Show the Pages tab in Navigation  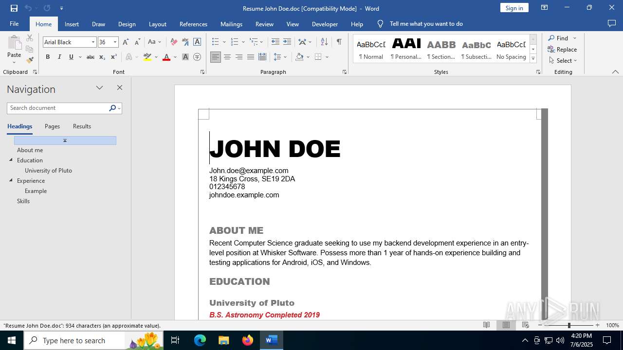[52, 126]
